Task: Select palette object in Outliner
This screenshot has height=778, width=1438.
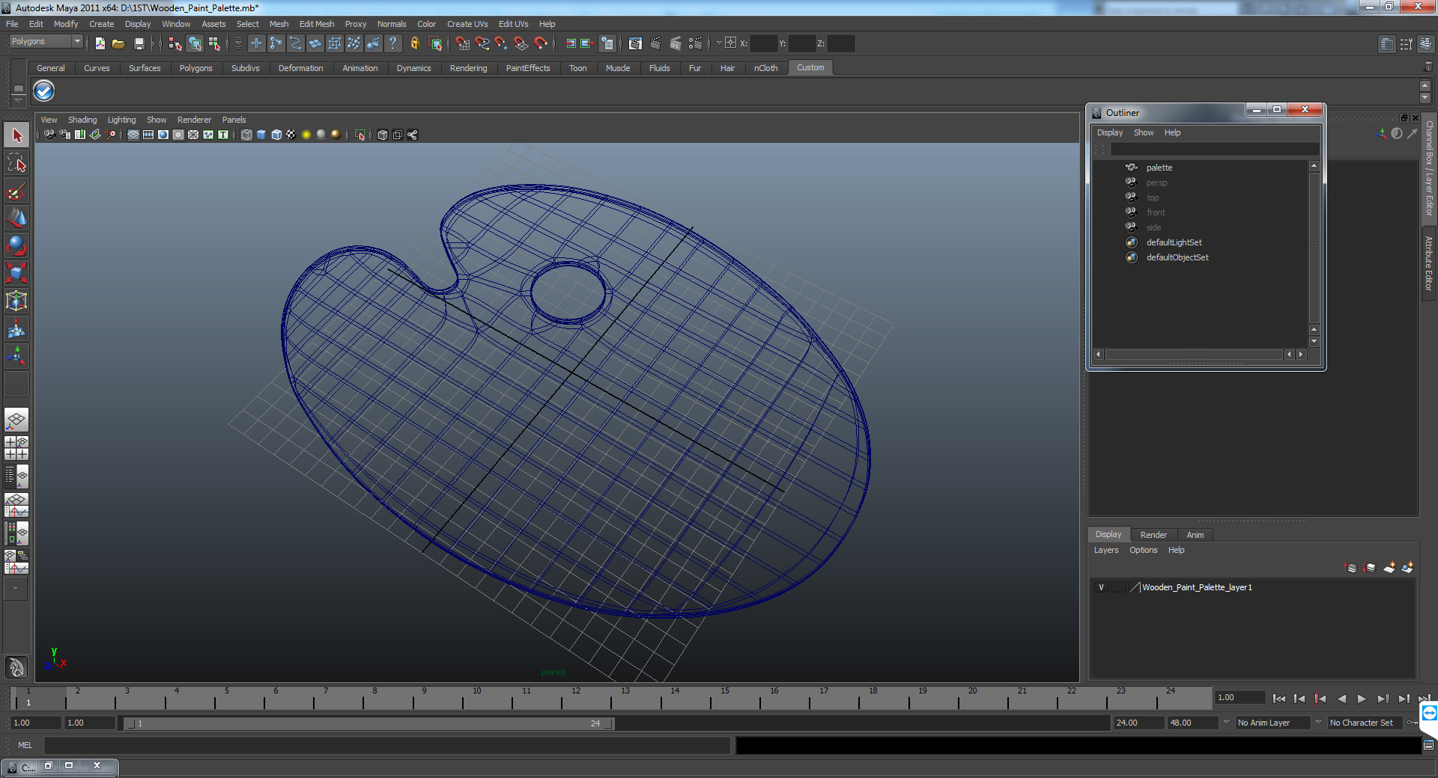Action: click(1159, 168)
